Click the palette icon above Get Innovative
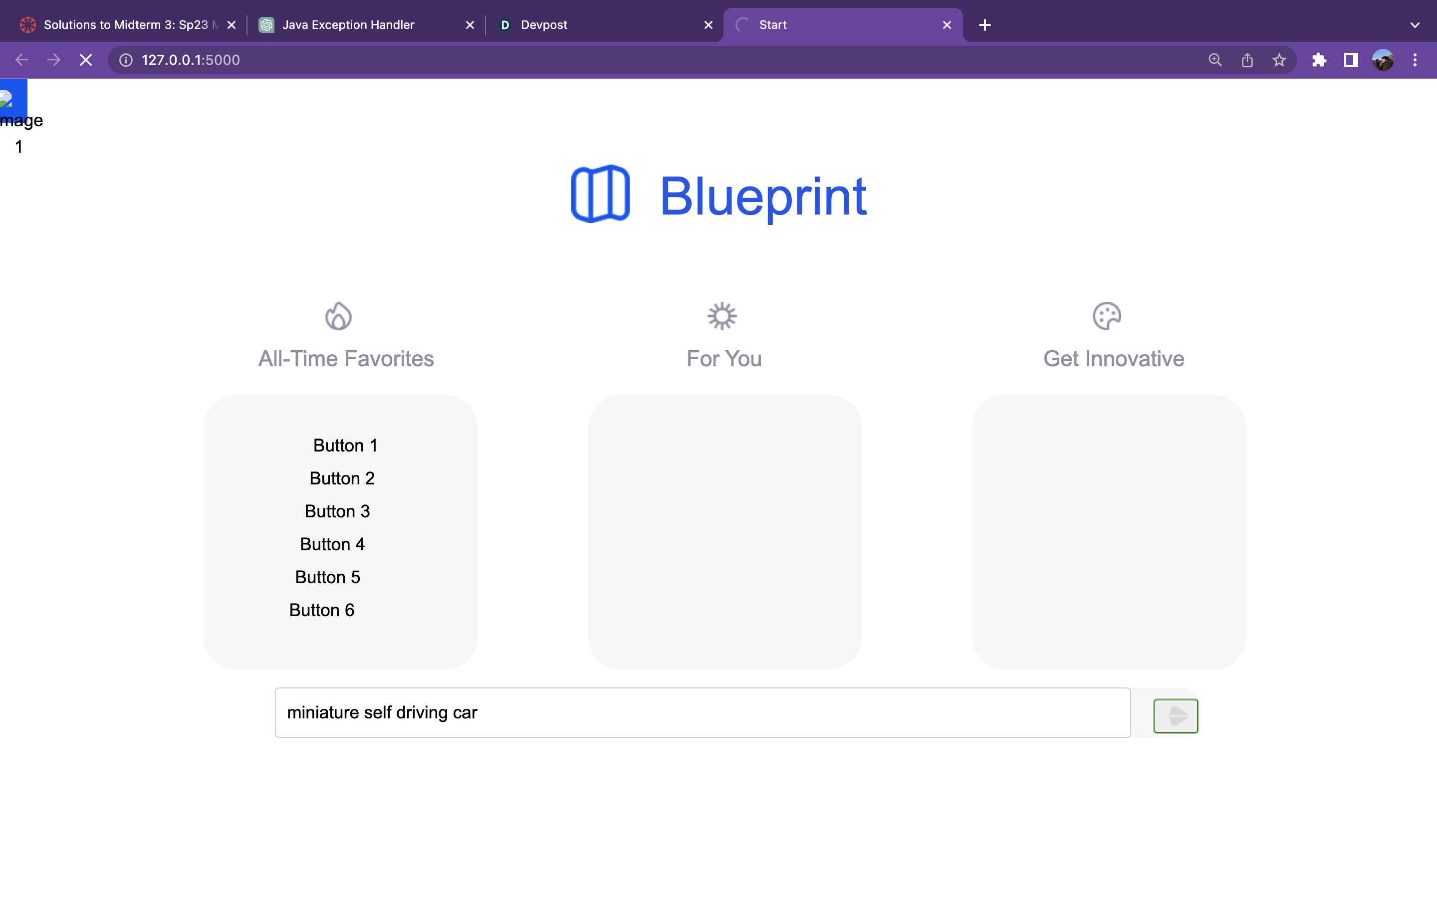Image resolution: width=1437 pixels, height=898 pixels. (1106, 316)
